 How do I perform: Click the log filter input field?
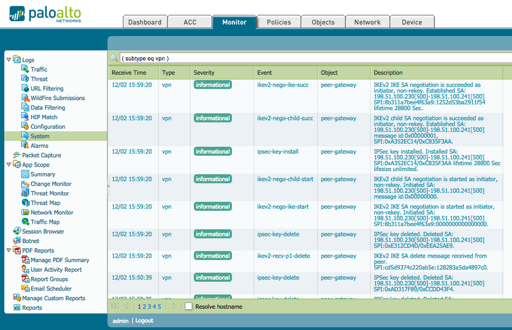click(x=315, y=58)
